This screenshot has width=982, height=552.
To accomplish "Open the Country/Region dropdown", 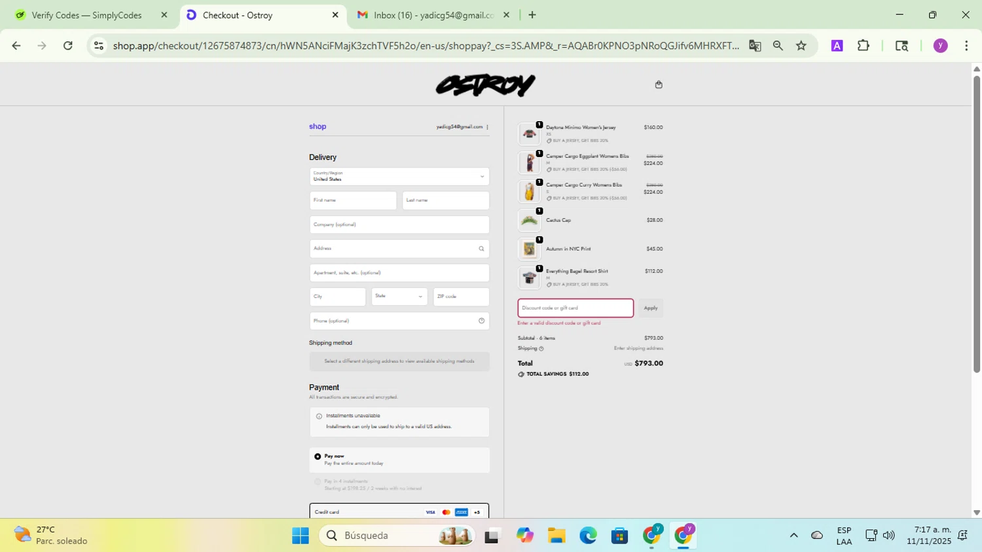I will (x=399, y=177).
